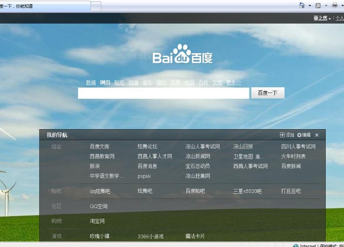Image resolution: width=344 pixels, height=247 pixels.
Task: Open the 音乐 search category
Action: tap(148, 82)
